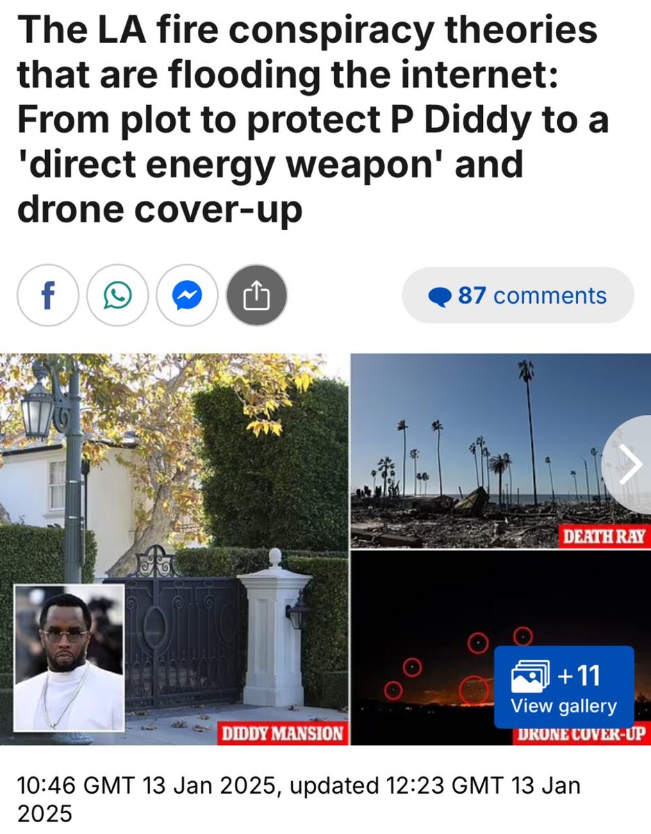Open the night sky drone photo

click(x=500, y=647)
